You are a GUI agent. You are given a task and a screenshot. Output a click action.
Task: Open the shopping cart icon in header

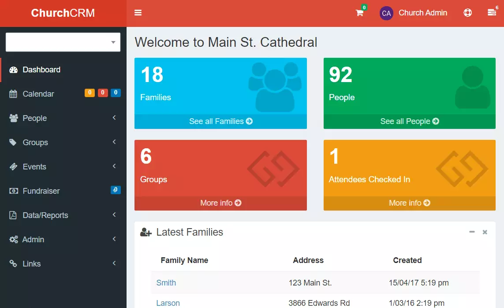pyautogui.click(x=359, y=13)
